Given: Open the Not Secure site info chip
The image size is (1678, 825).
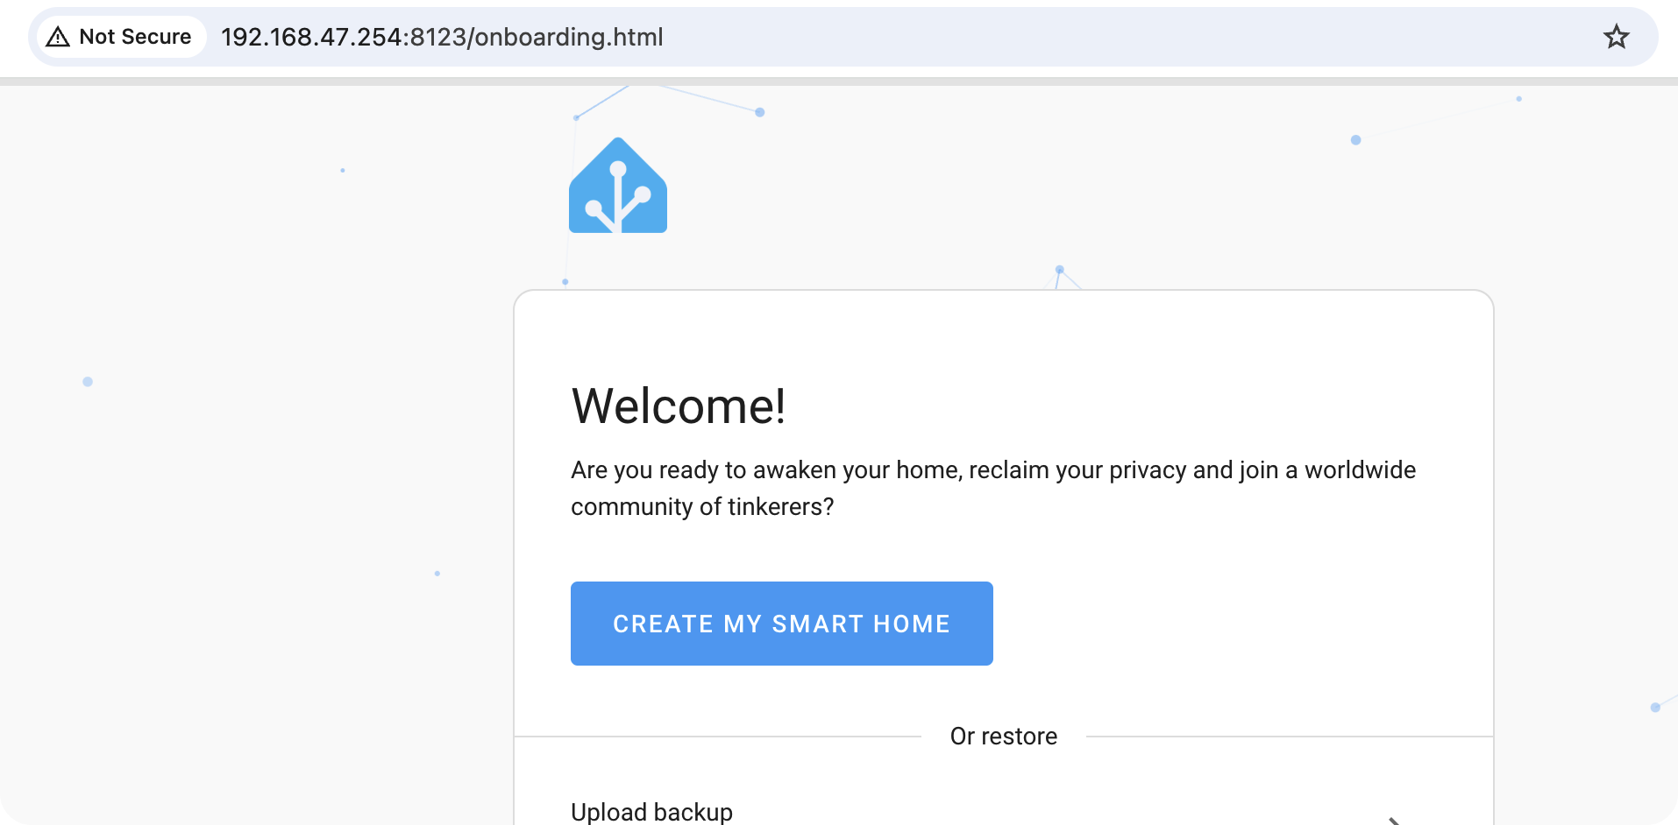Looking at the screenshot, I should pyautogui.click(x=120, y=37).
